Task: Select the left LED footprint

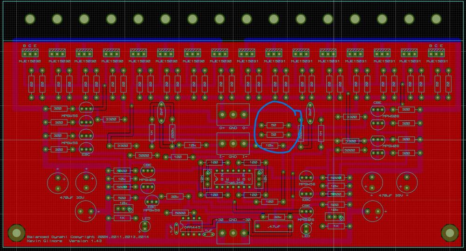Action: point(146,226)
